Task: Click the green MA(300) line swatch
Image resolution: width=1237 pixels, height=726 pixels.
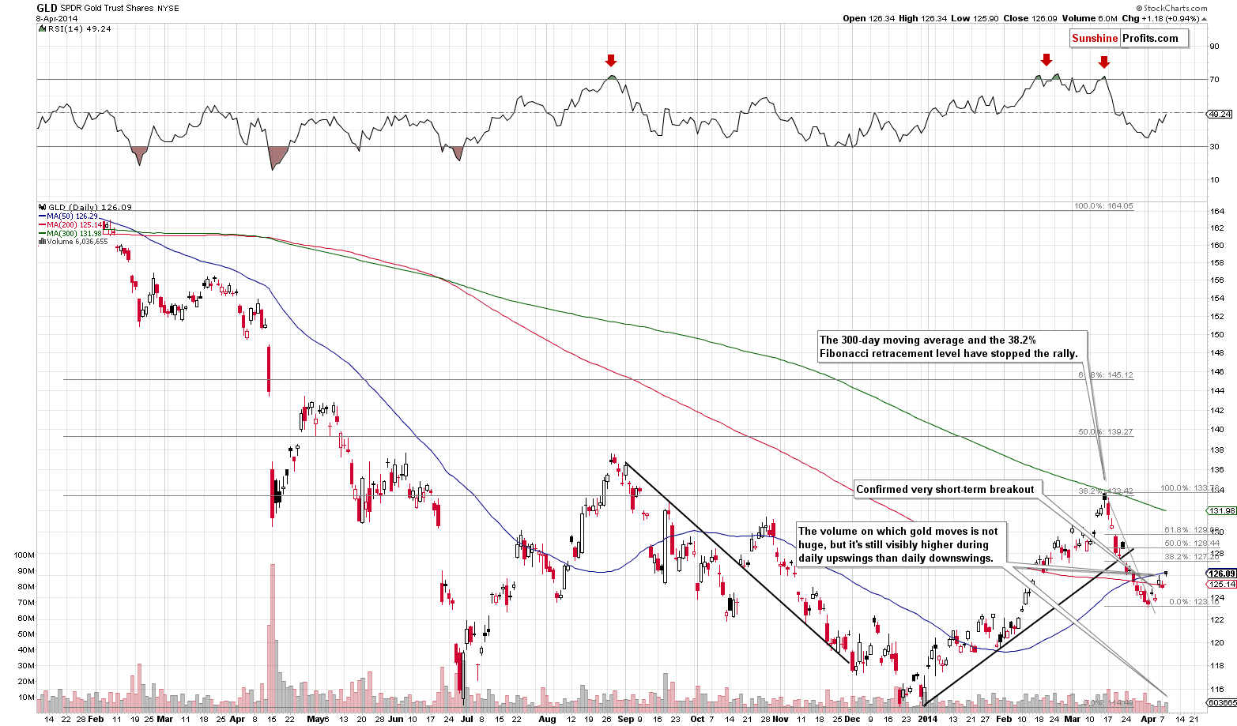Action: tap(41, 233)
